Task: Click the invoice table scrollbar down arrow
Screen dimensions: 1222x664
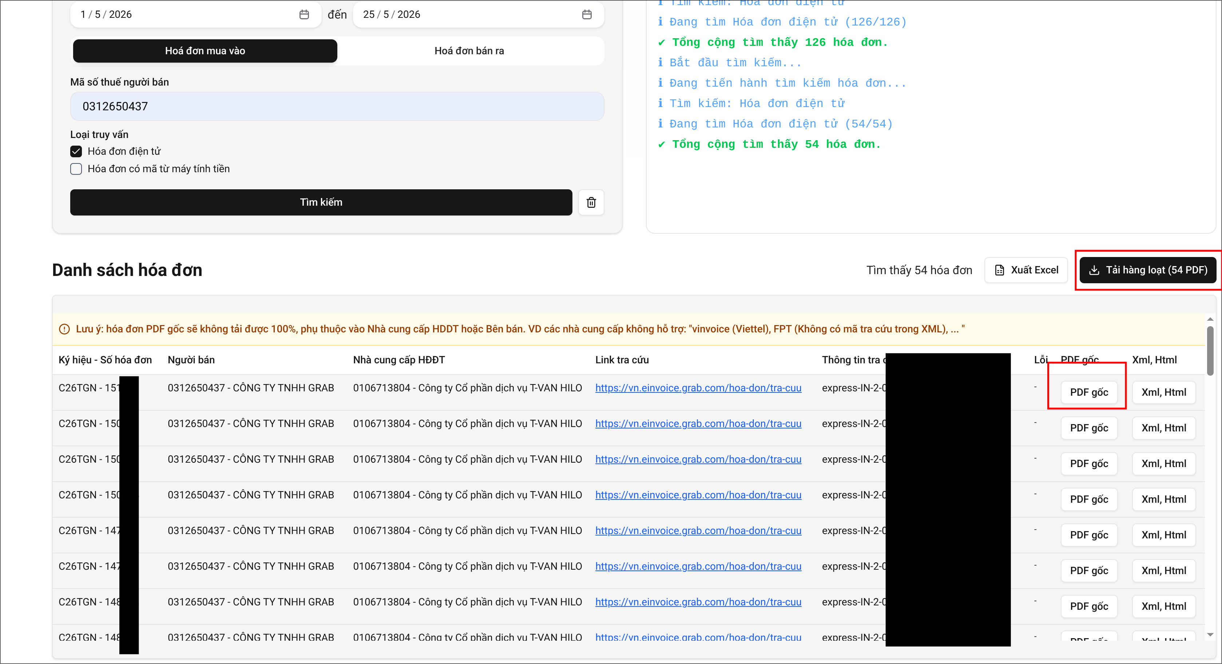Action: click(x=1210, y=635)
